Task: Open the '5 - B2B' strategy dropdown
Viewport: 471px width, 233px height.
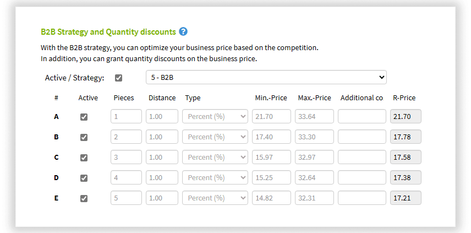Action: (266, 77)
